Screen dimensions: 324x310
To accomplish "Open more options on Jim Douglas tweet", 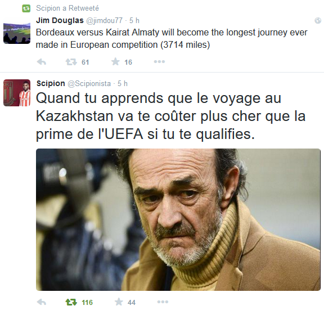I will coord(159,61).
